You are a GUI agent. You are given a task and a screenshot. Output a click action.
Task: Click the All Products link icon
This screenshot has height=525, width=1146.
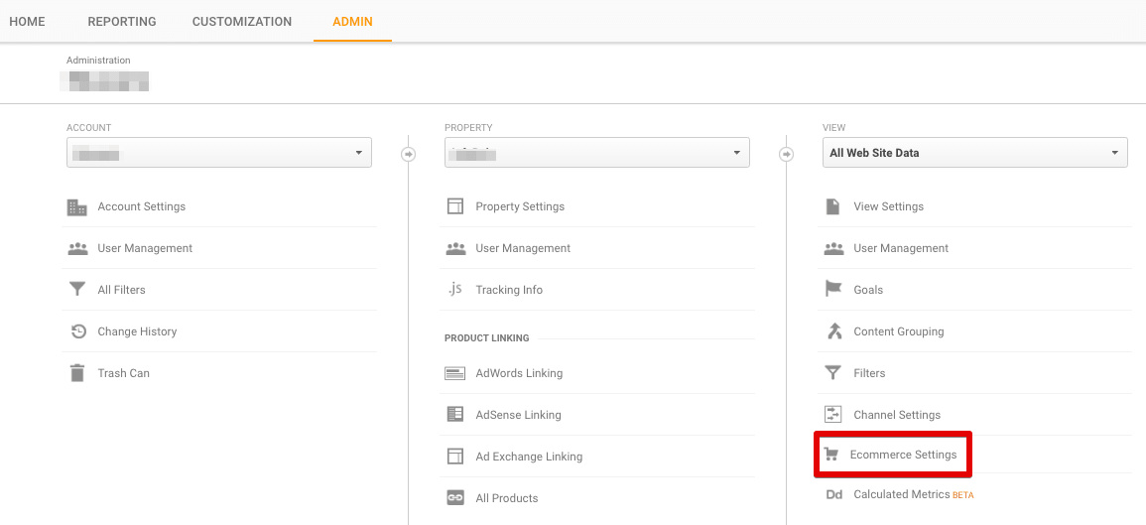[x=455, y=498]
